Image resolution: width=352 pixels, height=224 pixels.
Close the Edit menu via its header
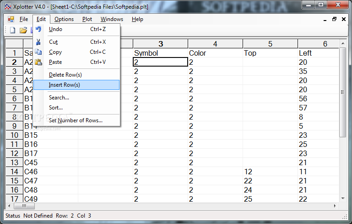41,19
